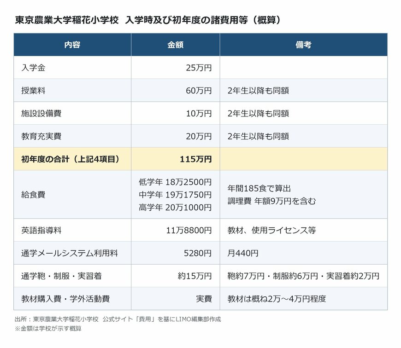Select the 教育充実費 row label

[x=41, y=136]
